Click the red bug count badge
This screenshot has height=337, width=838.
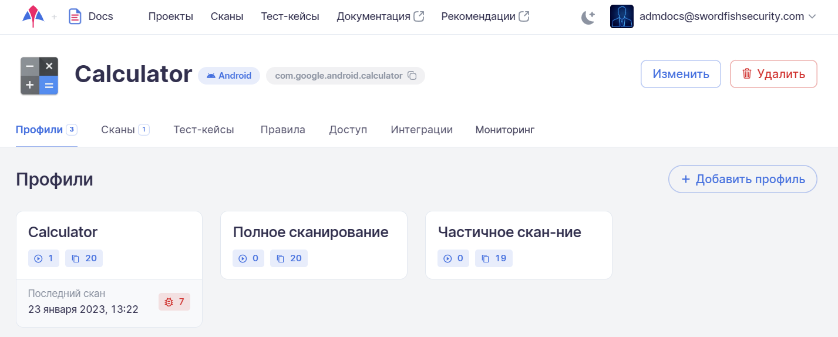coord(174,302)
